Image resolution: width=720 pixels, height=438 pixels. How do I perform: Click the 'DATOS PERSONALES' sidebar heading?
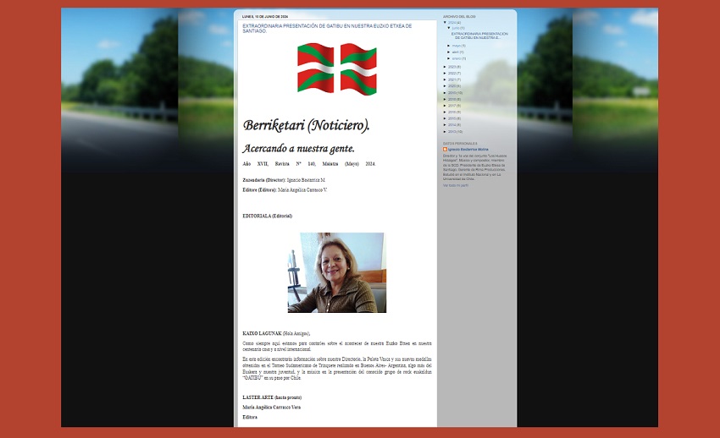460,144
